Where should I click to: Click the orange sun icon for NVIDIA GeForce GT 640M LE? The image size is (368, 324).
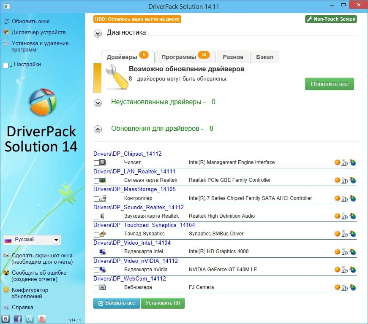(x=337, y=270)
